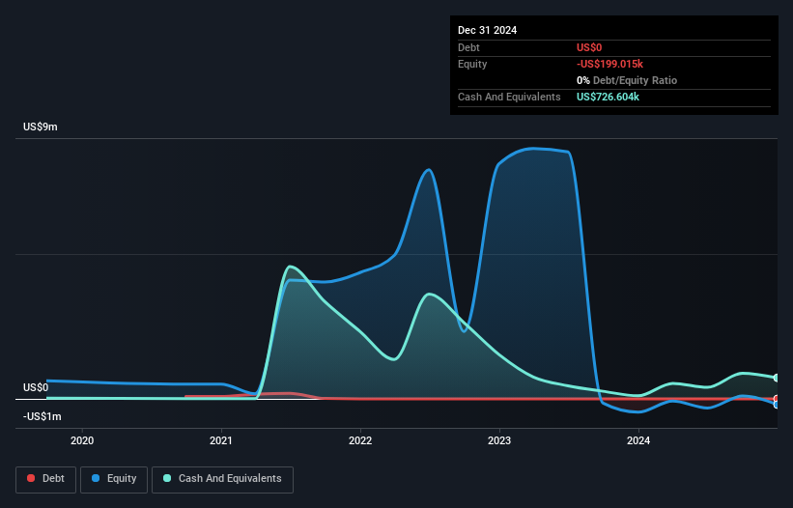Click the cash value US$726.604k in tooltip

[x=608, y=97]
